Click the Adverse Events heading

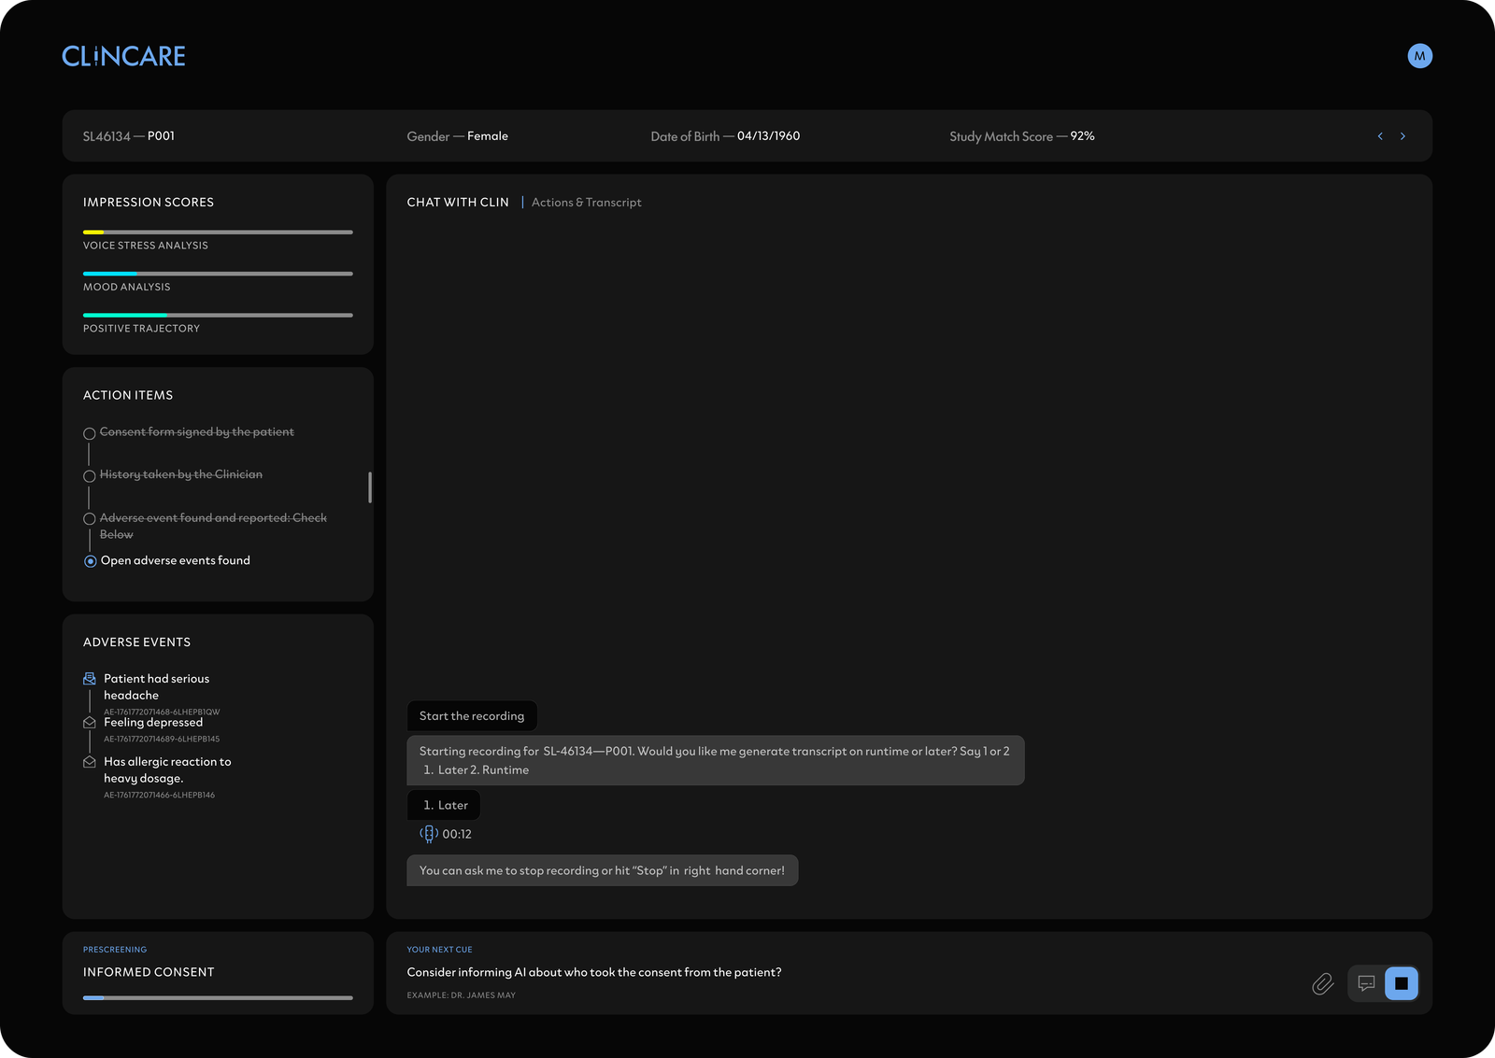[x=136, y=642]
